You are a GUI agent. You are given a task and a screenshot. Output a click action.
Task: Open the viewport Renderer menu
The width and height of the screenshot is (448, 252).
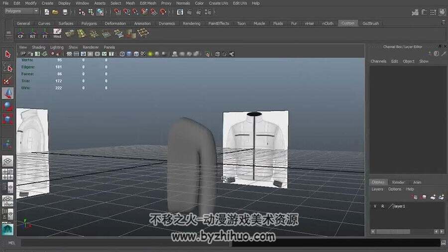click(x=91, y=47)
